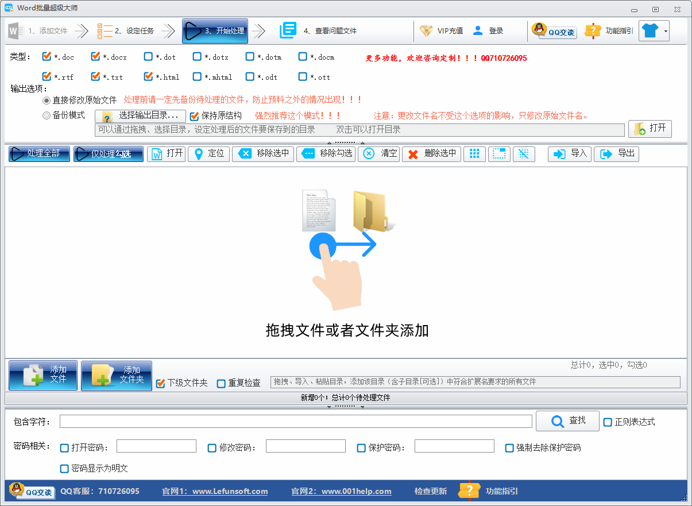Click Locate (定位) pin toolbar button
692x506 pixels.
208,154
